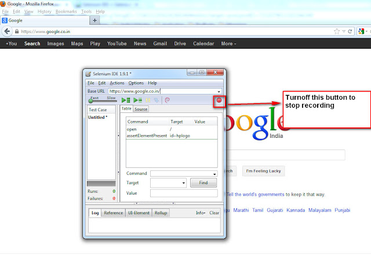
Task: Click the padlock icon in address bar
Action: (17, 31)
